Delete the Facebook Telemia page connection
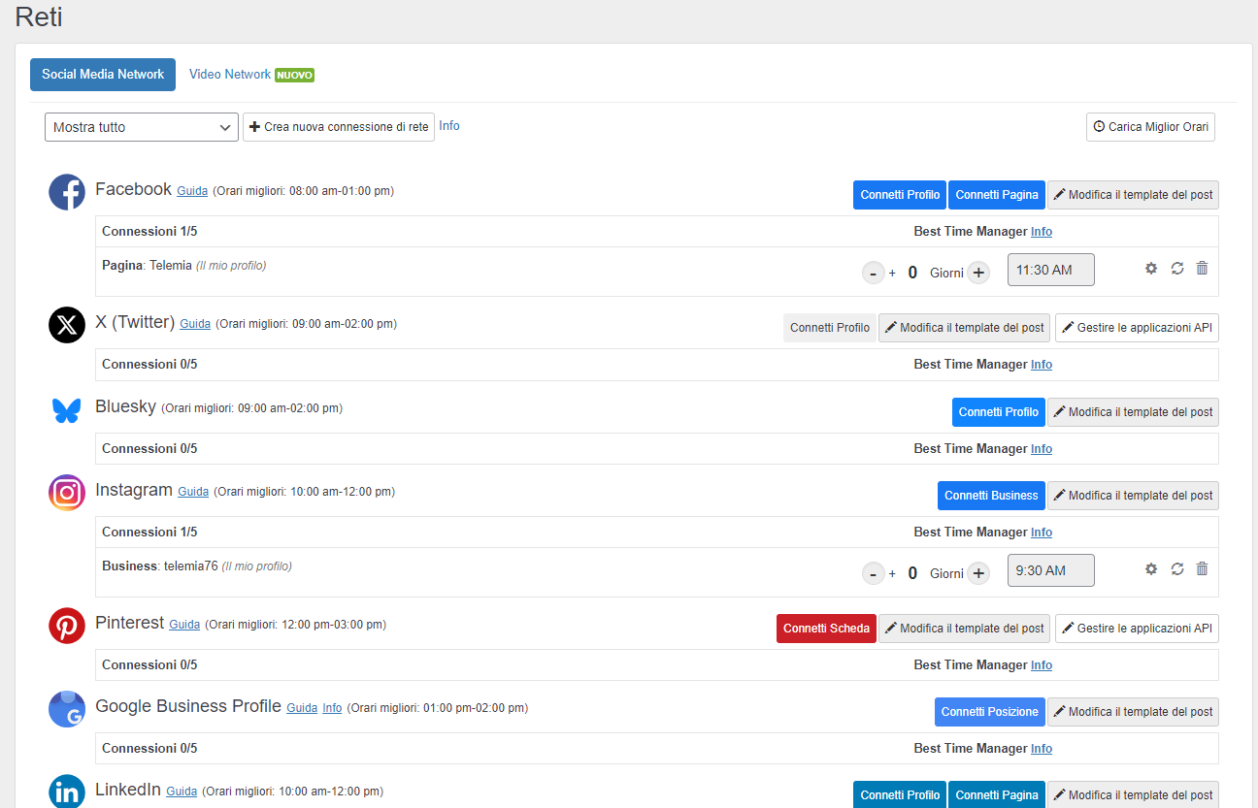The height and width of the screenshot is (808, 1258). click(x=1202, y=269)
